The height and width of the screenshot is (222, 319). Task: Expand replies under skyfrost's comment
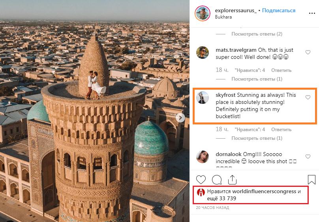[x=257, y=138]
